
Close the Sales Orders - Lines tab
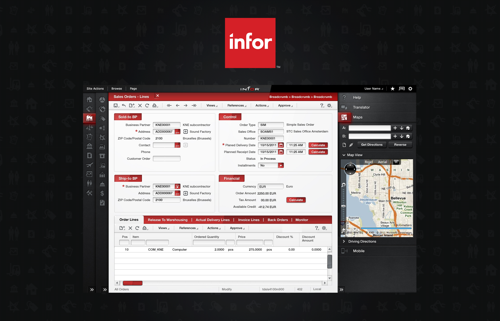[x=158, y=96]
